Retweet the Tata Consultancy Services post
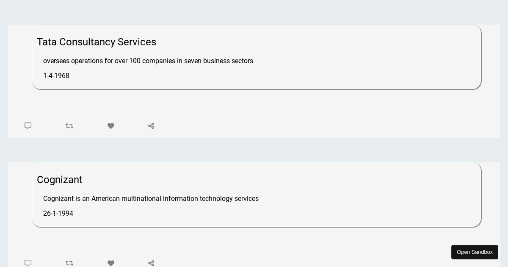This screenshot has width=508, height=267. (69, 126)
